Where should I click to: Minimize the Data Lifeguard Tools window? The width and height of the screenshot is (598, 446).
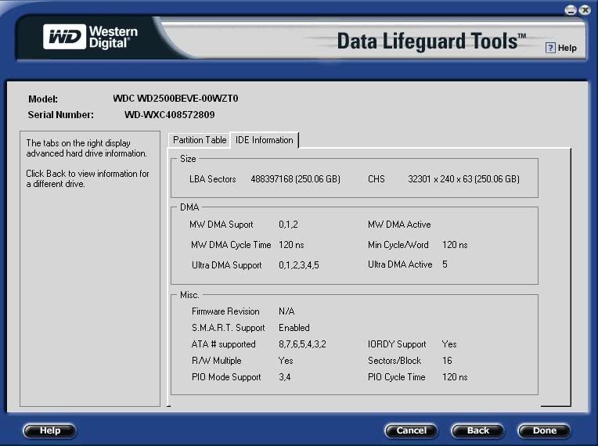click(571, 10)
